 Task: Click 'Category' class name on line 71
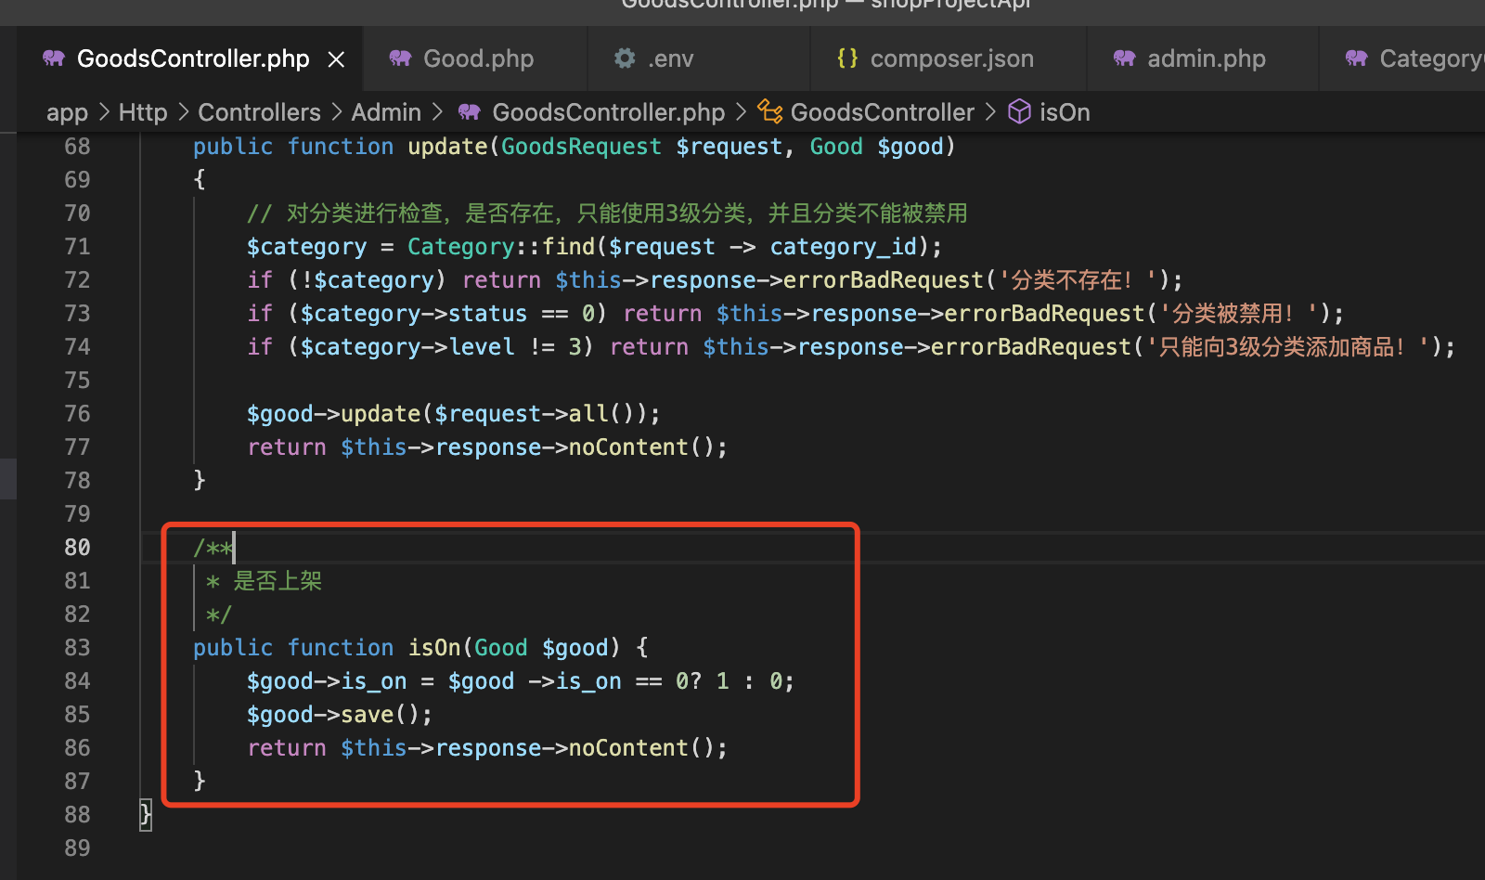460,247
